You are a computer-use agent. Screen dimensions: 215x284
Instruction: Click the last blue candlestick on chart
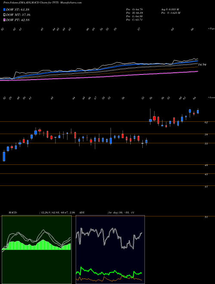click(198, 112)
